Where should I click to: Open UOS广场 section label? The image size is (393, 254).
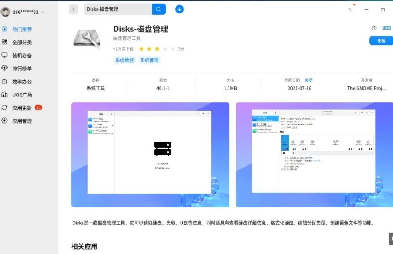click(22, 95)
